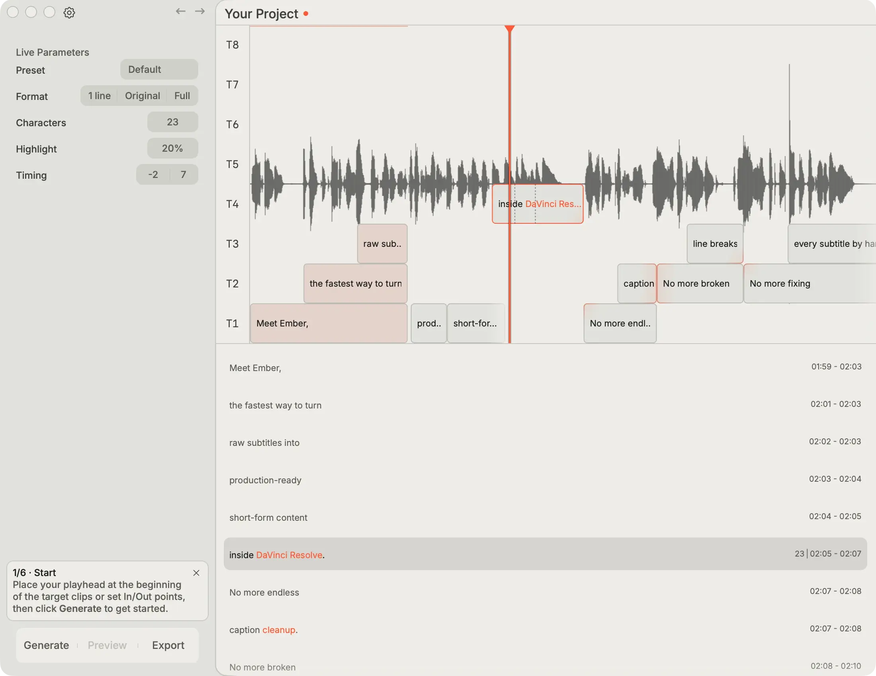Select the 'No more fixing' clip

810,283
